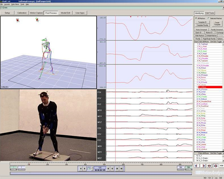Switch to the Post Process tab
The height and width of the screenshot is (179, 224).
[51, 13]
